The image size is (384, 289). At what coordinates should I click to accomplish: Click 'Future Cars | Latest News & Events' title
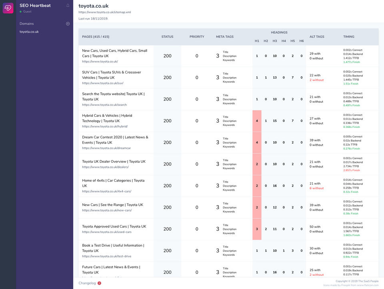[111, 270]
